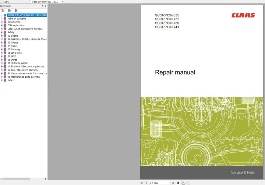Expand the Safety bookmark
This screenshot has height=185, width=265.
pos(1,32)
